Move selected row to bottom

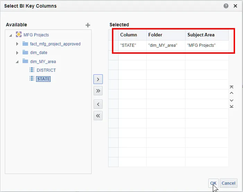(x=232, y=106)
